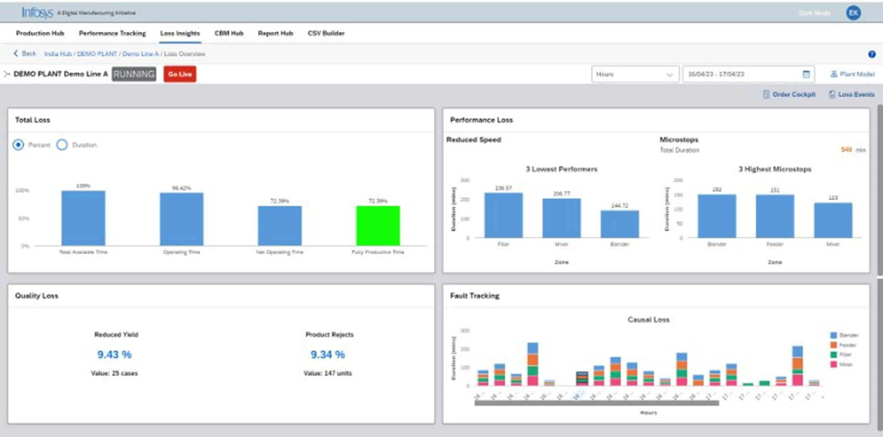This screenshot has height=437, width=883.
Task: Follow the DEMO PLANT breadcrumb link
Action: click(x=97, y=54)
